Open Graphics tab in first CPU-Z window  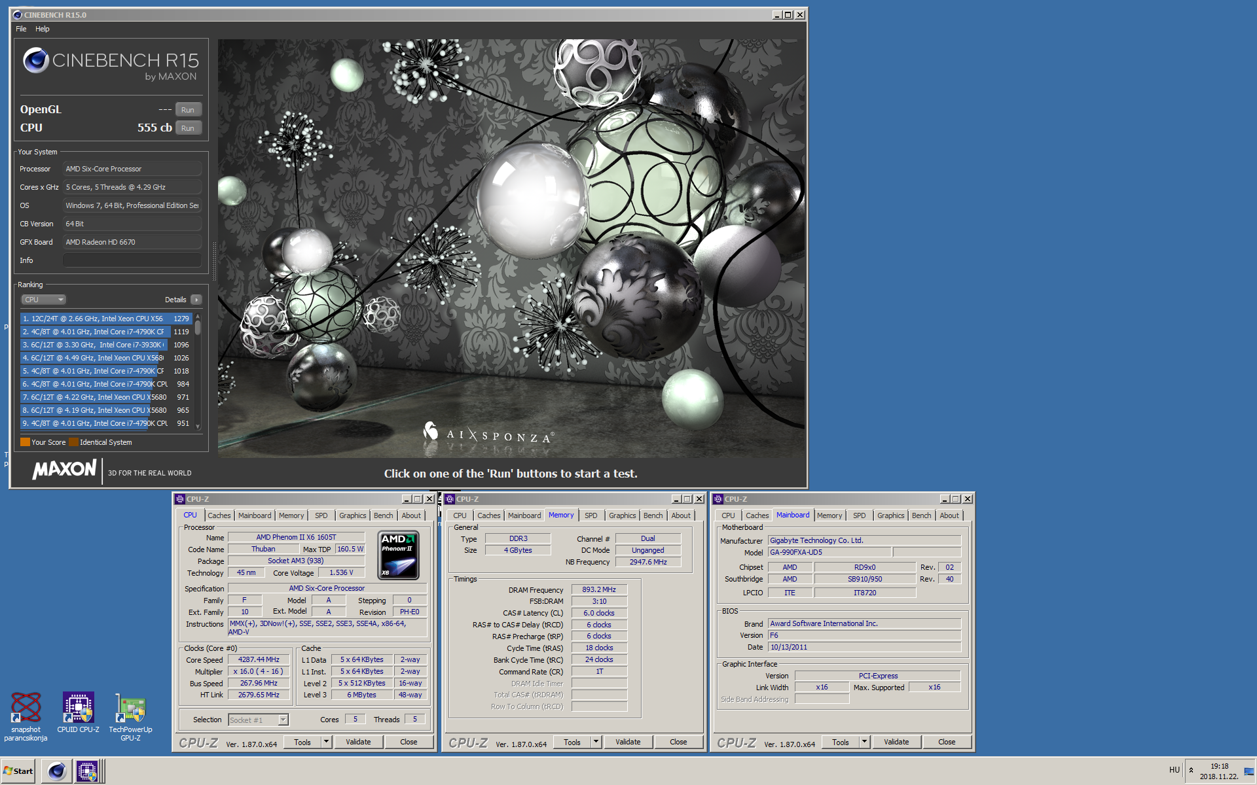[353, 515]
